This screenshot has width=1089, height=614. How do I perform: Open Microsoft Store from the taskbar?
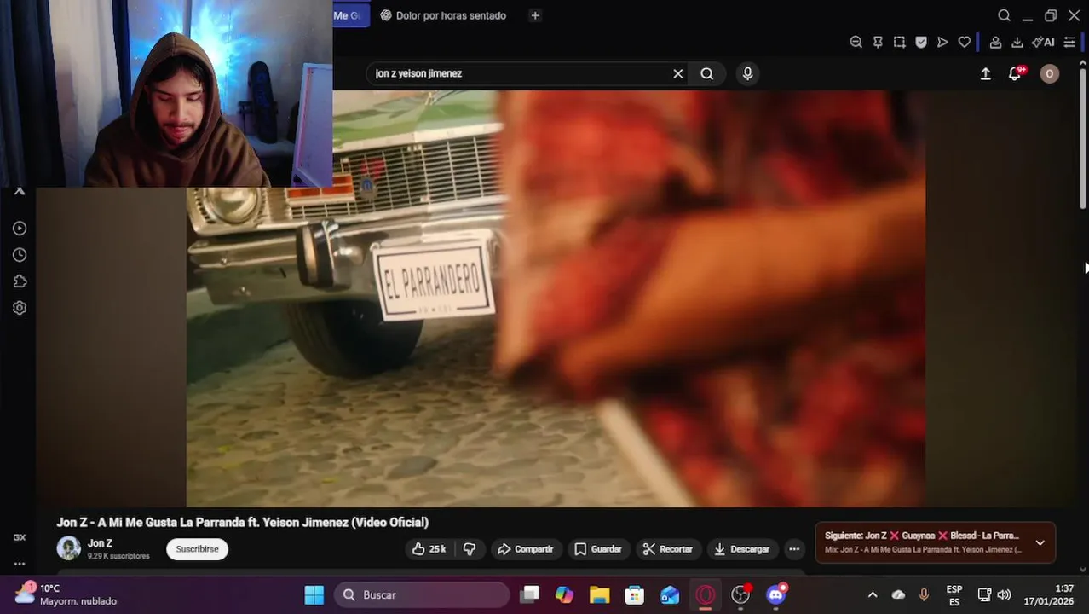(635, 594)
